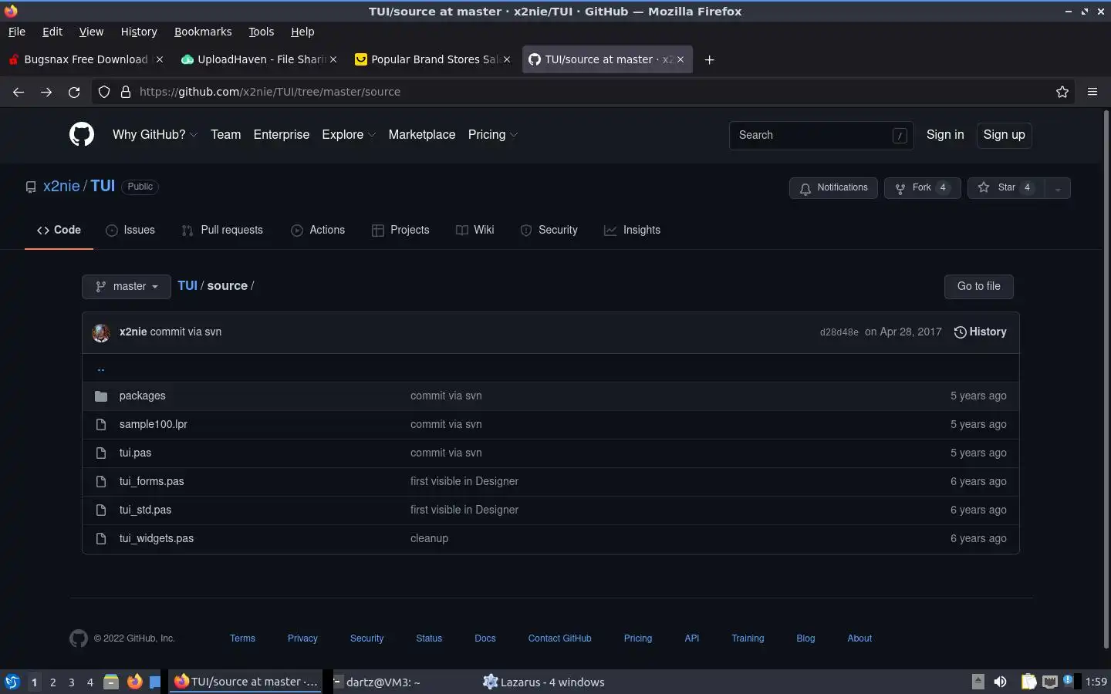Viewport: 1111px width, 694px height.
Task: Bookmark this page with the star icon
Action: 1062,92
